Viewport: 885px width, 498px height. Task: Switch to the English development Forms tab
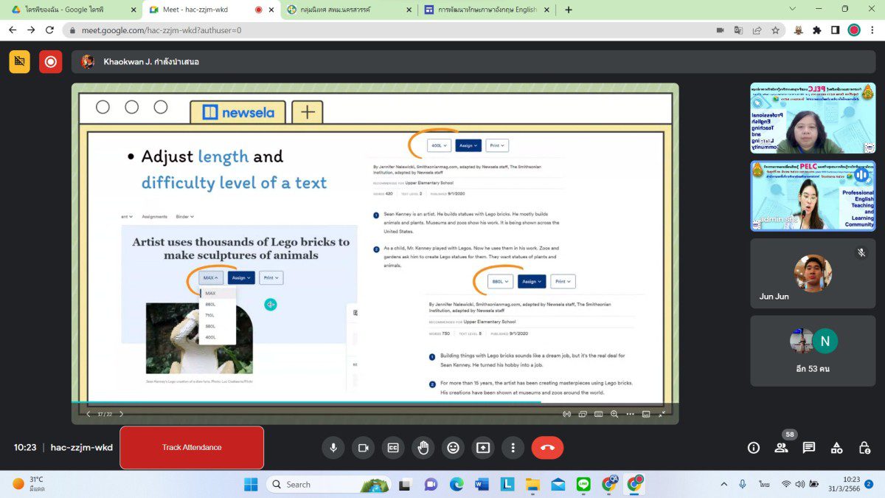point(486,10)
